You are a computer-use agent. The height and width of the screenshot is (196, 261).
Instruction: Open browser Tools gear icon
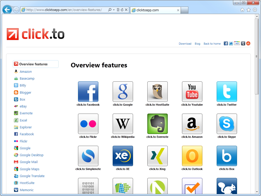pyautogui.click(x=255, y=10)
